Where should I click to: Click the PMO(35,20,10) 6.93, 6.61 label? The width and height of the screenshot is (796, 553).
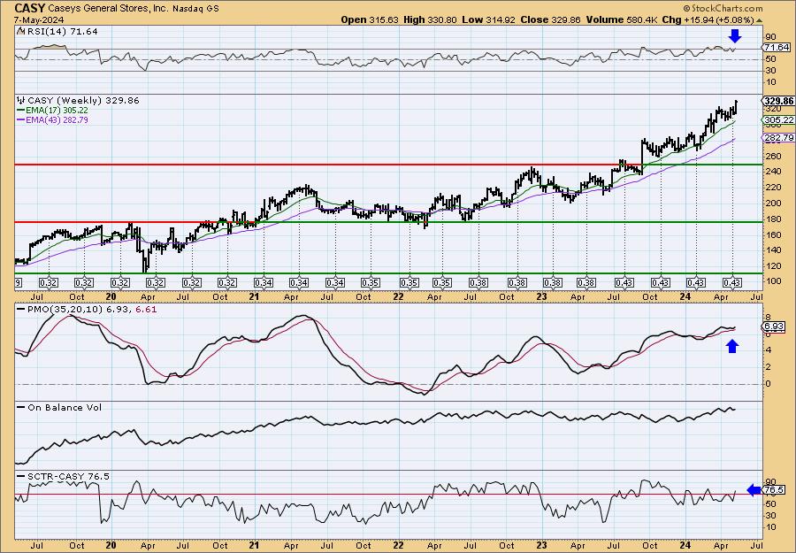tap(92, 309)
